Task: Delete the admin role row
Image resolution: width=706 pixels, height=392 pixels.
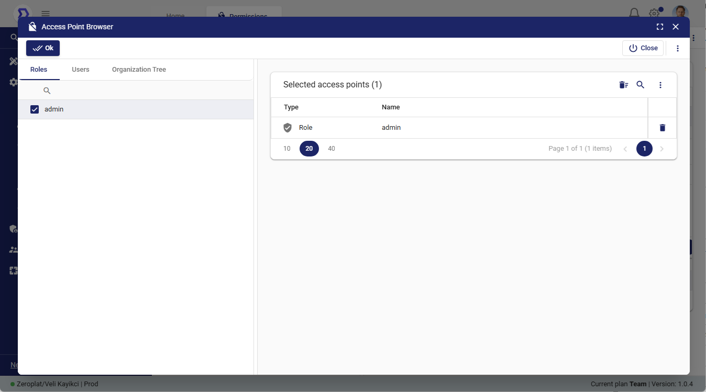Action: [662, 128]
